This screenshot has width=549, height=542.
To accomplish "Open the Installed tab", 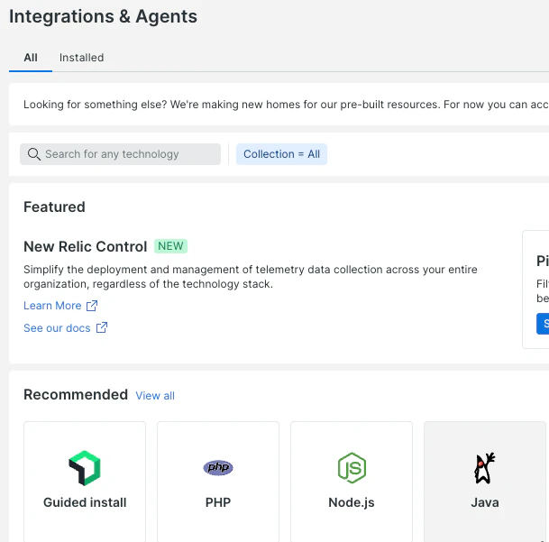I will click(81, 58).
